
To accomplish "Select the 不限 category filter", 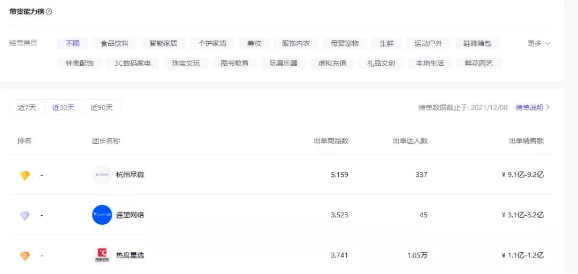I will (x=73, y=43).
